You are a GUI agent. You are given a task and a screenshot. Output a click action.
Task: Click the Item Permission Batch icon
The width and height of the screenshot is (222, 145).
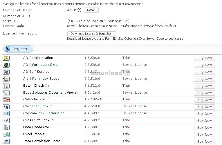[6, 141]
